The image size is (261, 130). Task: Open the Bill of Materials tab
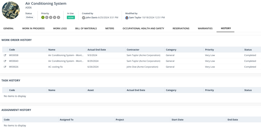point(86,28)
